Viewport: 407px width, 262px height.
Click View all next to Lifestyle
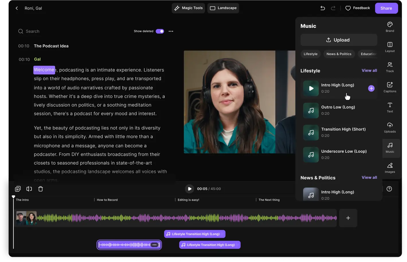[369, 71]
